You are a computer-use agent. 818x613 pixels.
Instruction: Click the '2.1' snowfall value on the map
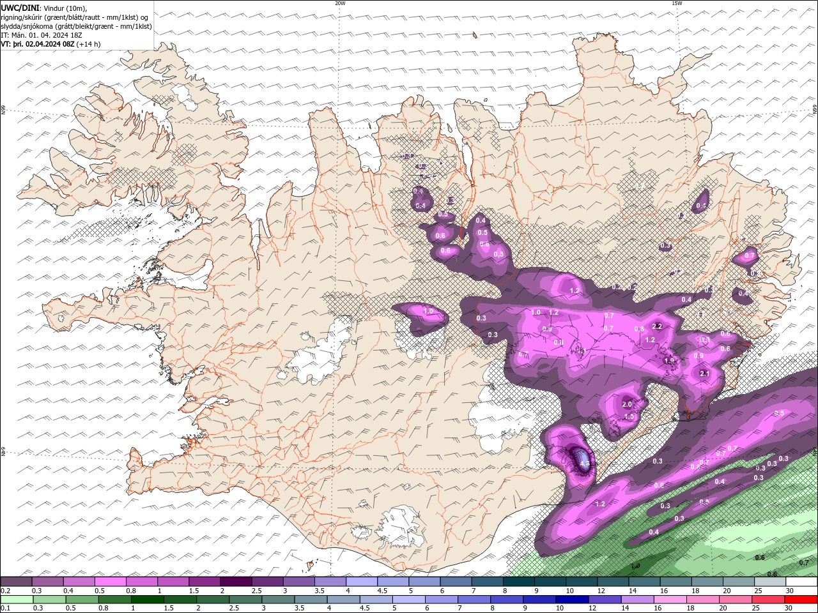[705, 374]
